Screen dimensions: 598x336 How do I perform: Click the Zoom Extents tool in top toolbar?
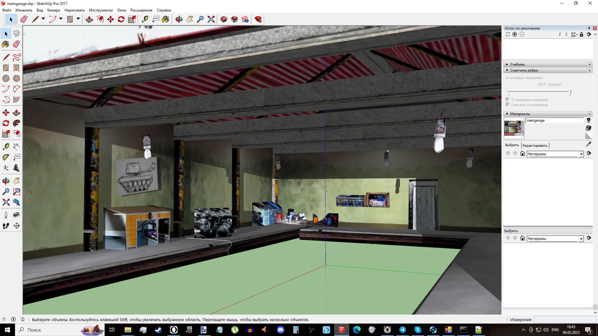tap(211, 19)
